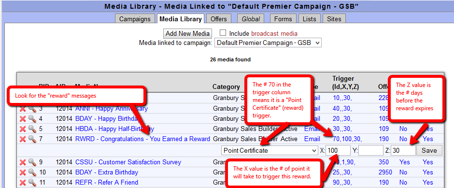Delete ANNI Happy Anniversary media row
Viewport: 454px width, 188px height.
[x=23, y=109]
